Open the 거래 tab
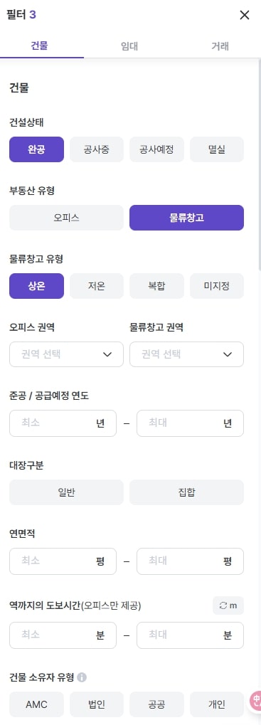This screenshot has height=725, width=261. [220, 46]
